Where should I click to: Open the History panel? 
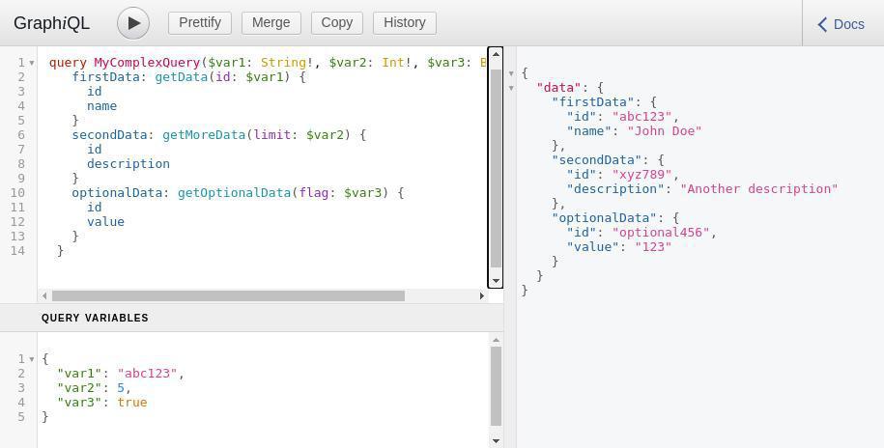404,22
